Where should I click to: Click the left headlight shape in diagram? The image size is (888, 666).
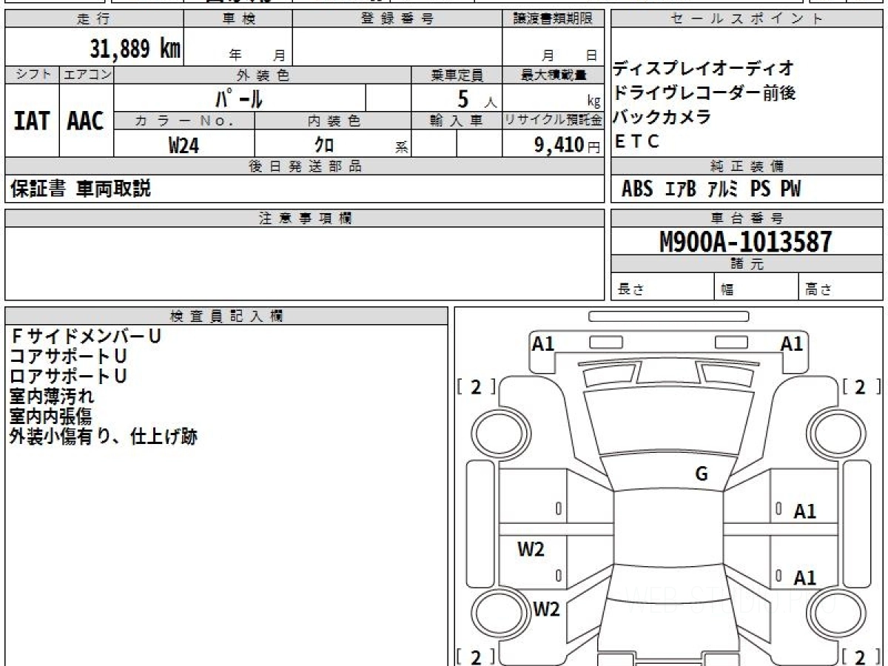605,342
